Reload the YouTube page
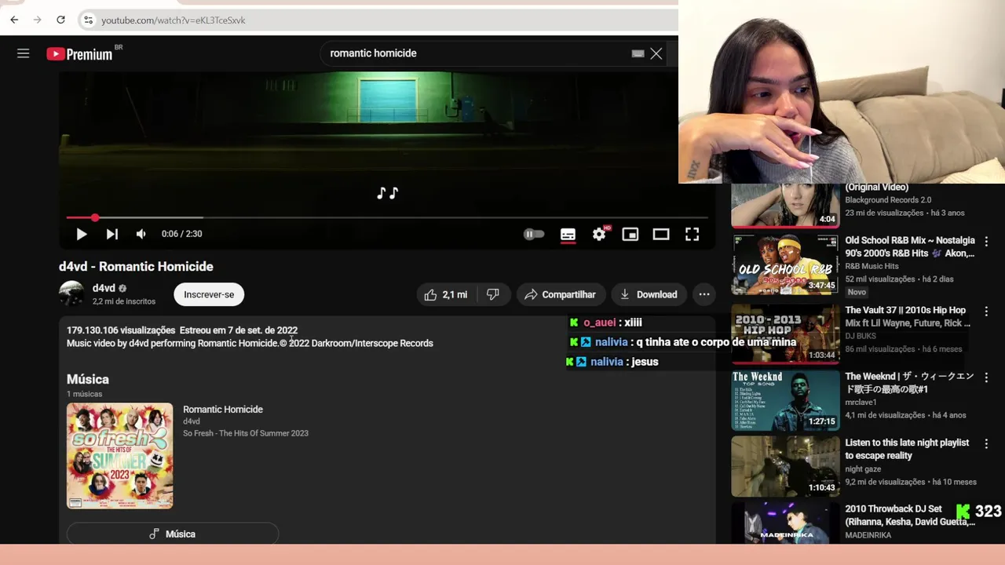The width and height of the screenshot is (1005, 565). [60, 20]
